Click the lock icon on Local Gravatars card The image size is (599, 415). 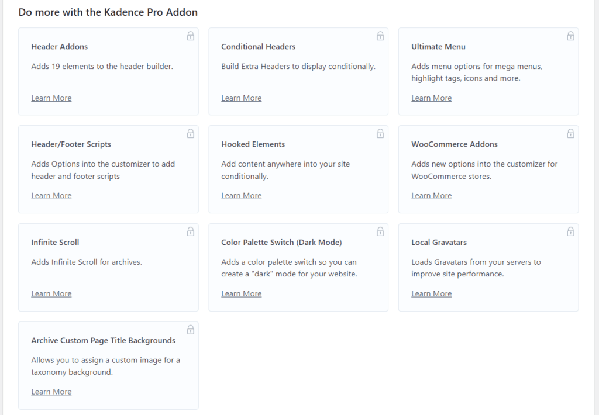[570, 231]
